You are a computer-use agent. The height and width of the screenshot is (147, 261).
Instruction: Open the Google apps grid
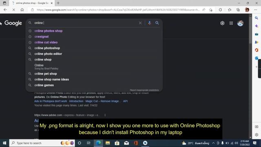point(231,23)
